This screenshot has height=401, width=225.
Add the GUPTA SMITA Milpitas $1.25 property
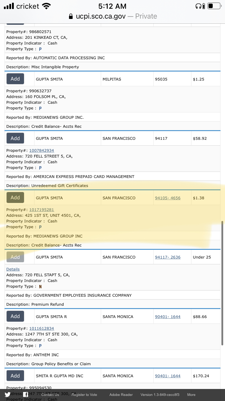(x=15, y=79)
